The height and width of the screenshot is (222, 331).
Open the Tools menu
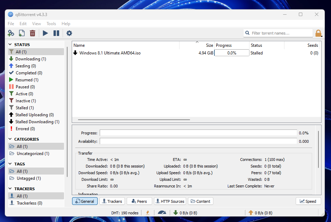(51, 24)
